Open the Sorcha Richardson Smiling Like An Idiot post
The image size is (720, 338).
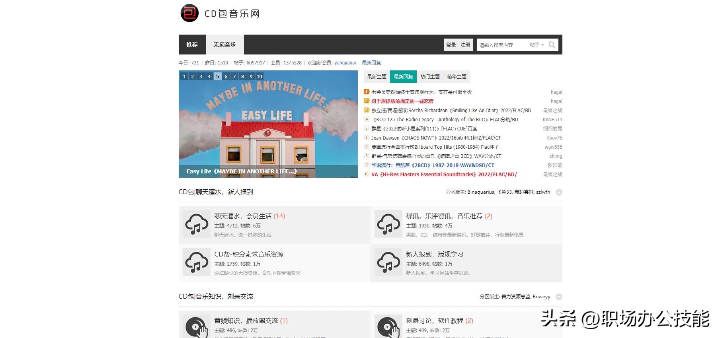click(x=451, y=111)
